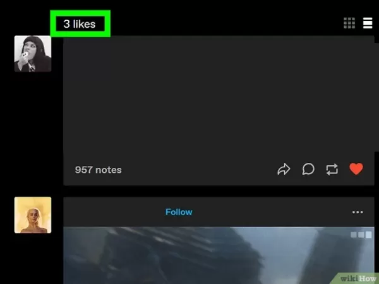379x284 pixels.
Task: Unlike the post via red heart
Action: pyautogui.click(x=356, y=169)
